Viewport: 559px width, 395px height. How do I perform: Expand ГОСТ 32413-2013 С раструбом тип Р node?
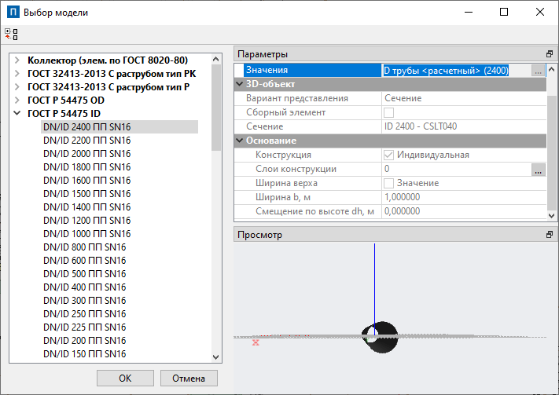point(17,87)
